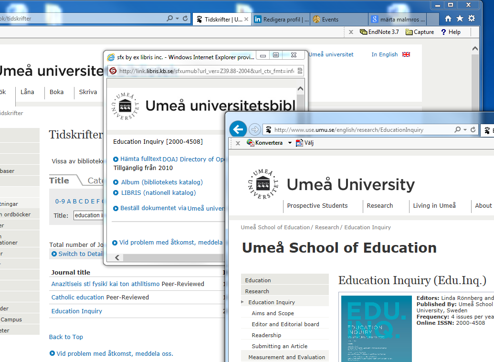Click Vid problem med åtkomst link at bottom
This screenshot has width=494, height=362.
115,353
